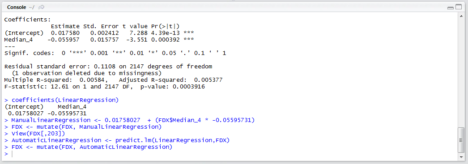468x164 pixels.
Task: Click the coefficients(LinearRegression) command line
Action: [x=65, y=100]
